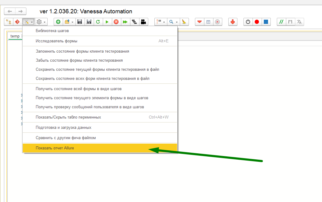Viewport: 322px width, 202px height.
Task: Save using the floppy disk icon
Action: (x=80, y=22)
